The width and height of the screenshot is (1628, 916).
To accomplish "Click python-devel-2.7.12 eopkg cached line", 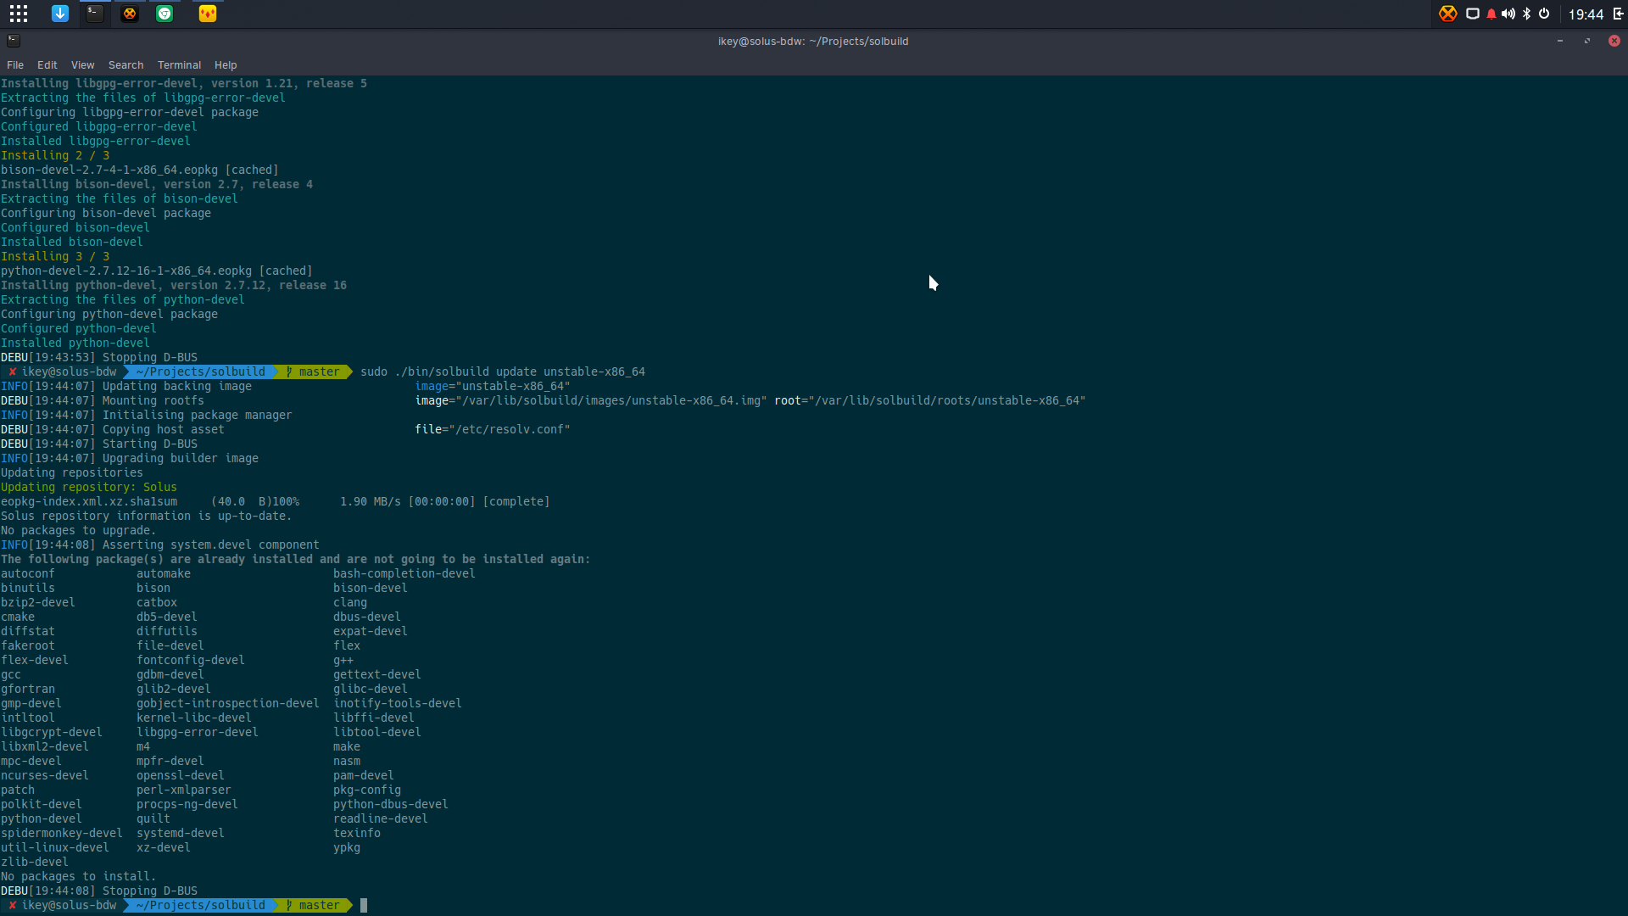I will pos(157,271).
